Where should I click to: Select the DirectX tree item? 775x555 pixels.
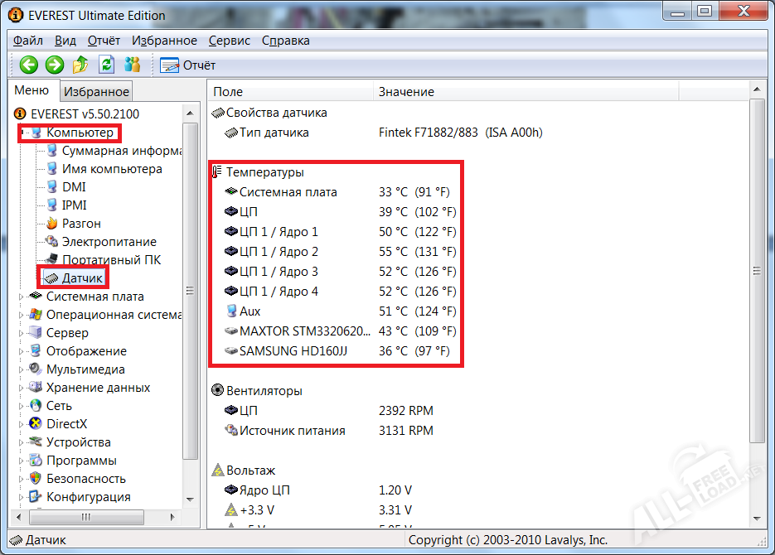click(x=66, y=424)
